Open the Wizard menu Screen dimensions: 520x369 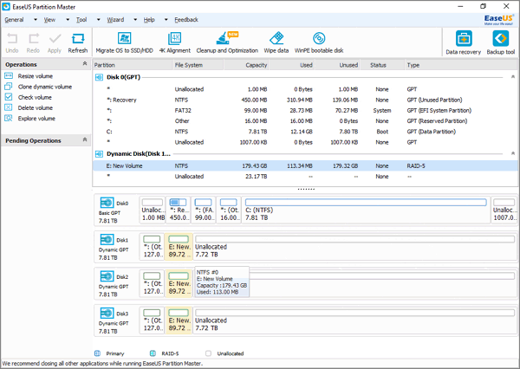click(115, 20)
